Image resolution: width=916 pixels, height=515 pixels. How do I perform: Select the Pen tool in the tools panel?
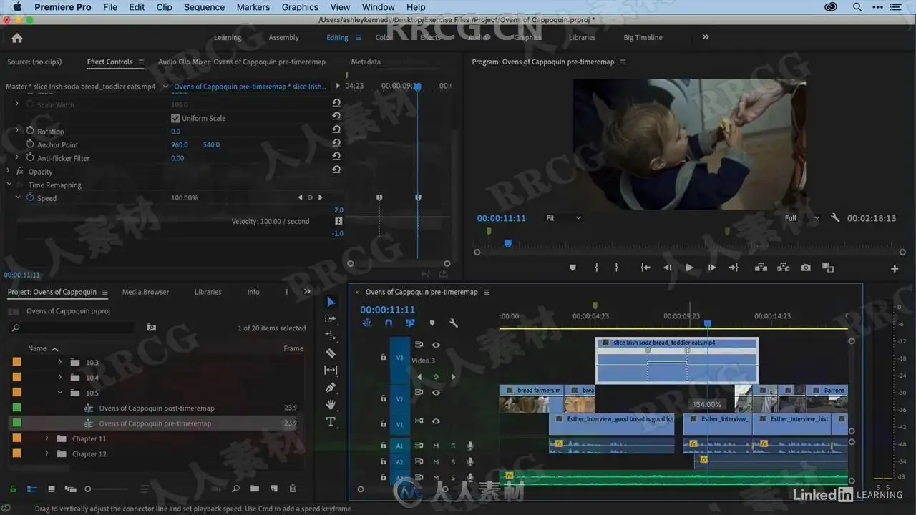click(331, 388)
